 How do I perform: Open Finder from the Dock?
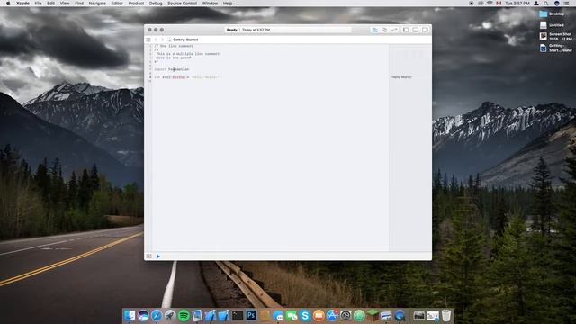coord(130,316)
